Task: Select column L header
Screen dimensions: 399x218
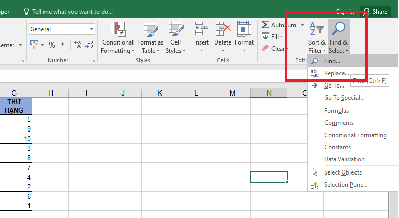Action: tap(196, 93)
